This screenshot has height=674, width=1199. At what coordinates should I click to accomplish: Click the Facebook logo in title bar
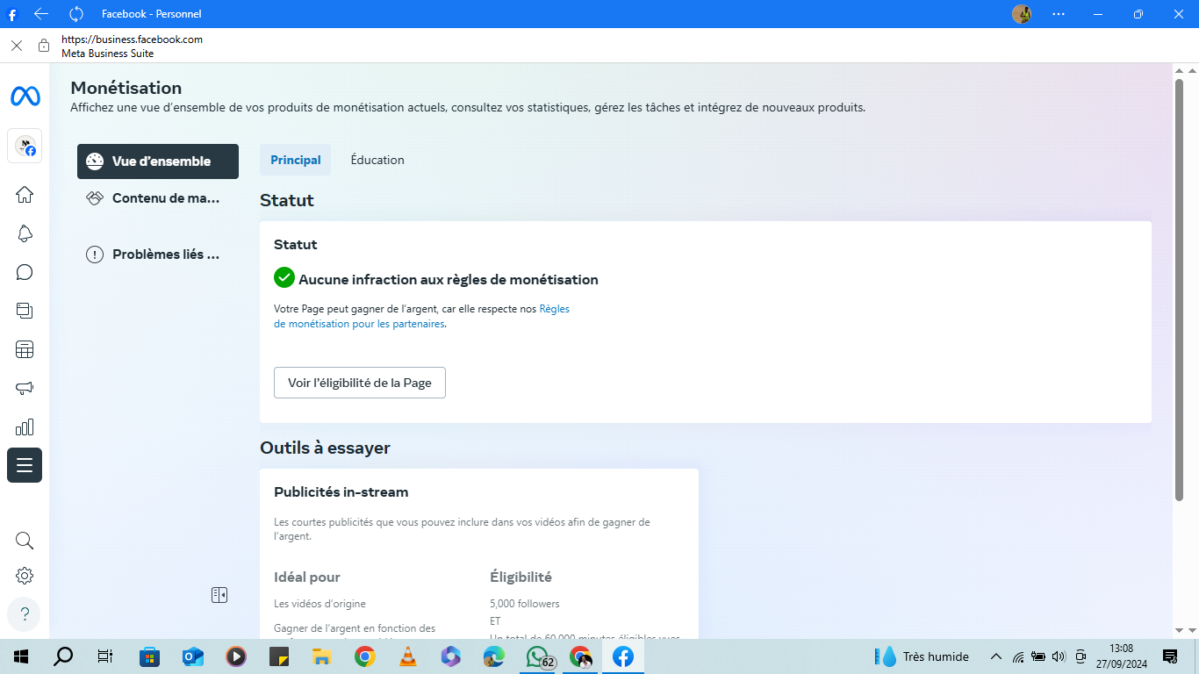(12, 14)
